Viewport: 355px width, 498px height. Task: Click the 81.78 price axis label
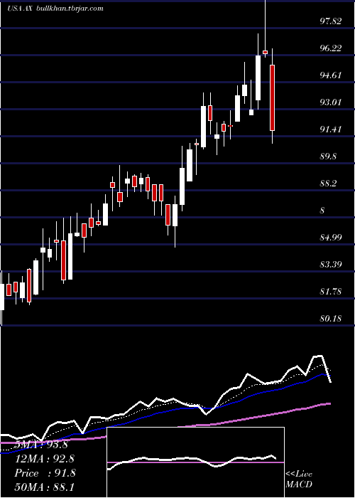point(331,291)
